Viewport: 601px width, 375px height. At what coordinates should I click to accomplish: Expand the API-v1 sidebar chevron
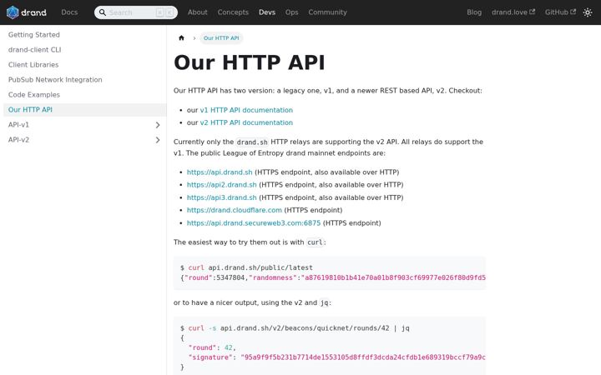[158, 125]
